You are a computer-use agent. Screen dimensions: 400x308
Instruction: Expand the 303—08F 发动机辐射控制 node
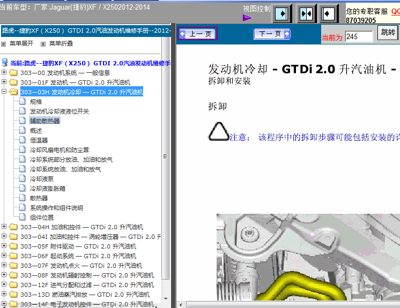tap(4, 275)
